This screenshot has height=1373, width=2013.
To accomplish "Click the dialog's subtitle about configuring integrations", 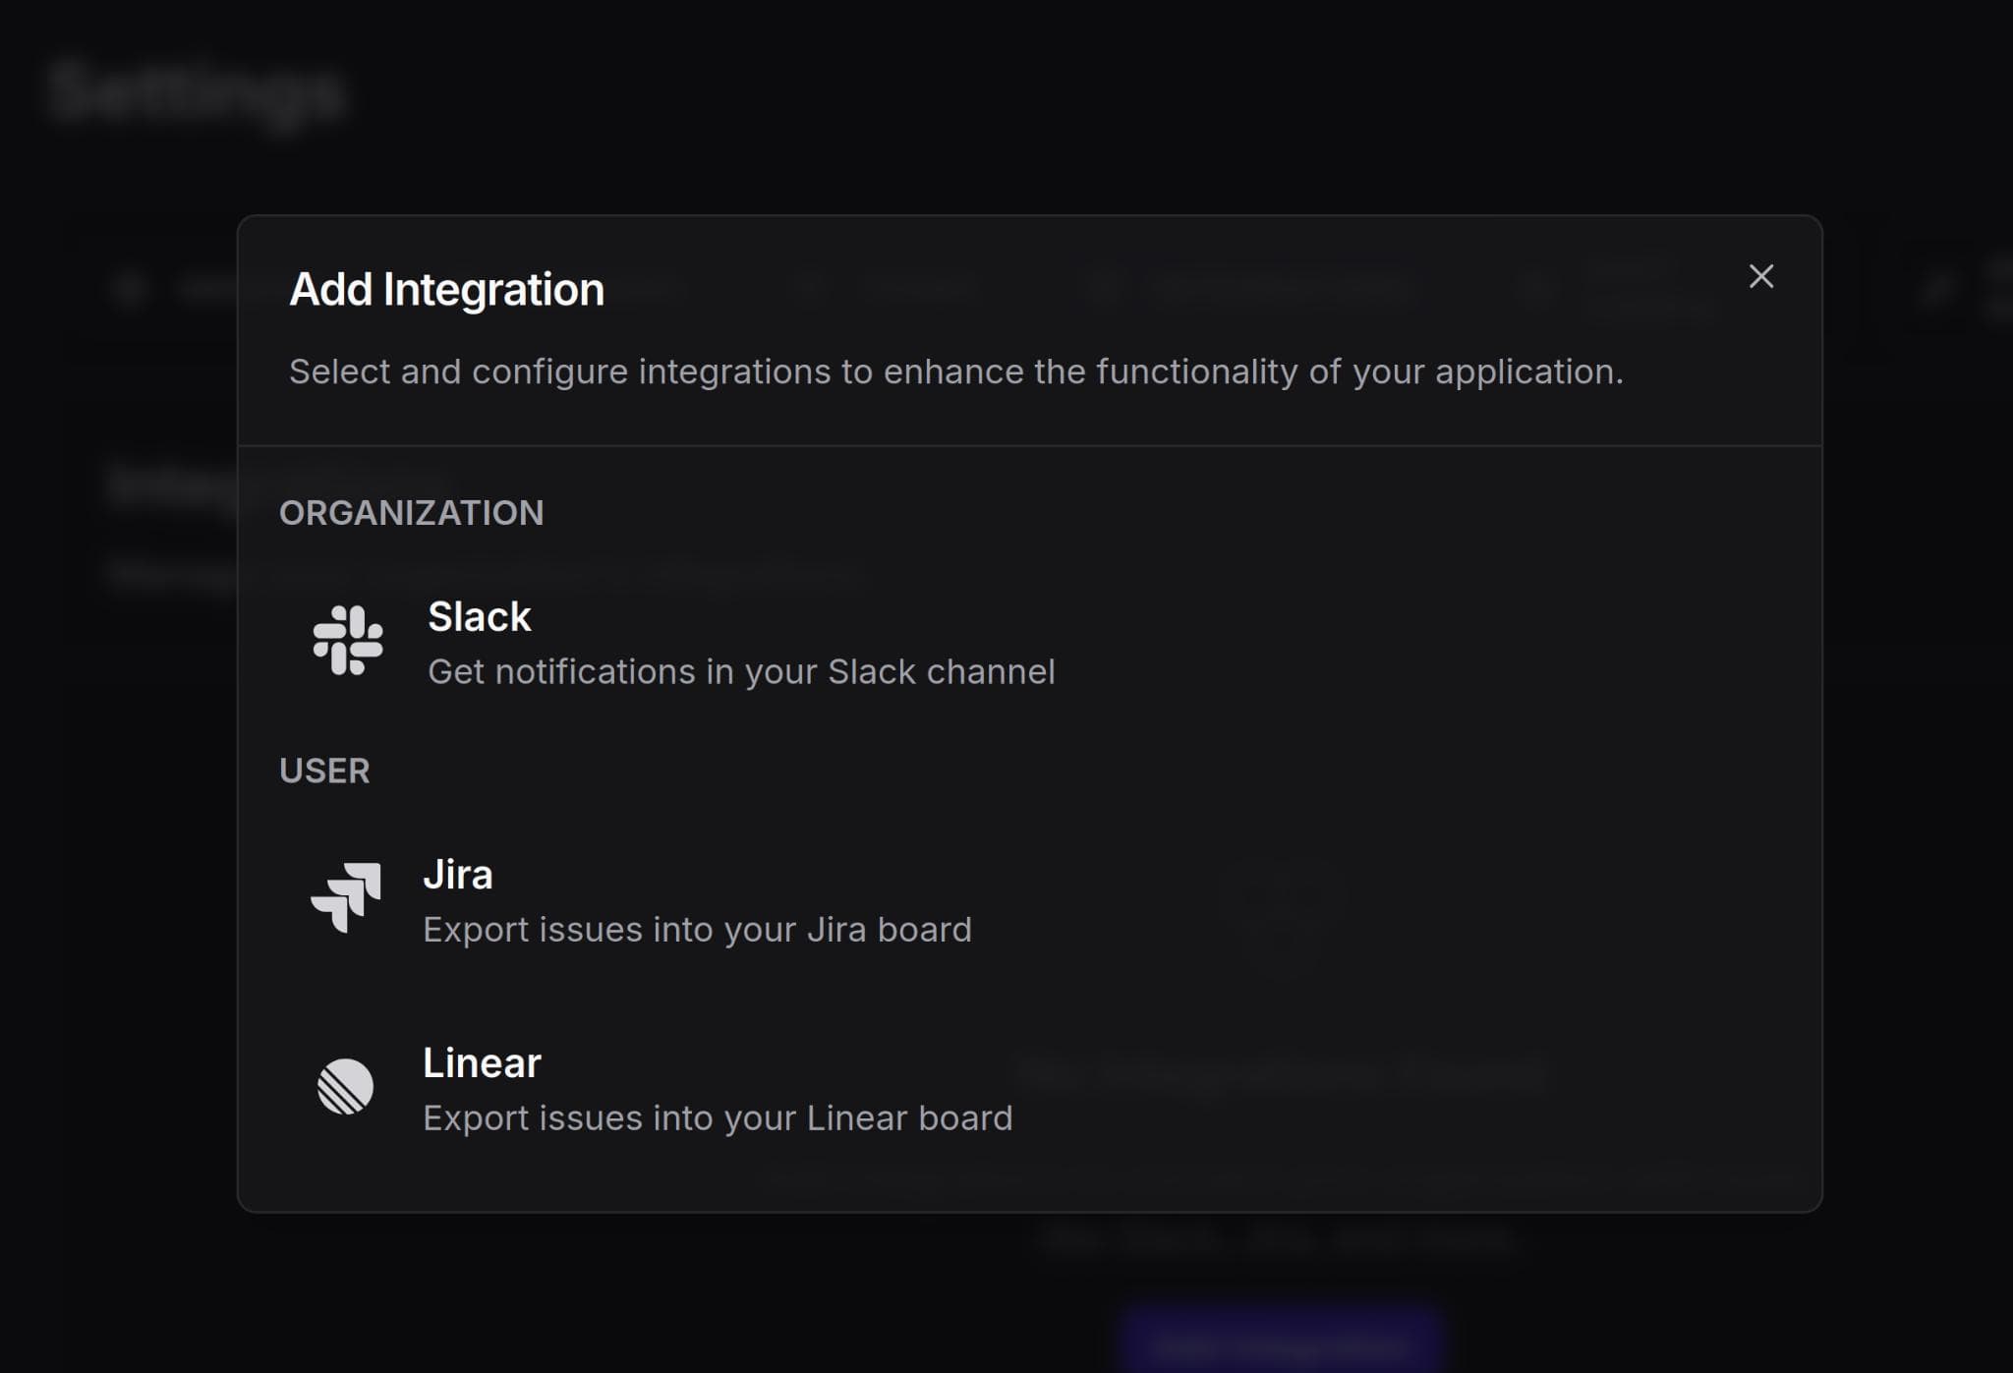I will (x=955, y=372).
